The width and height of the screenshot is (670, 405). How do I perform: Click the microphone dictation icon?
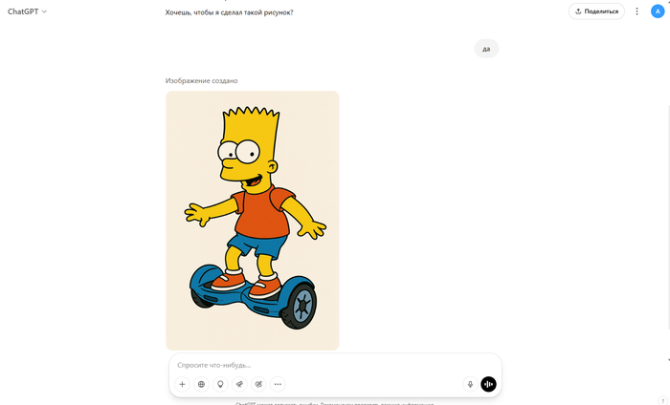click(x=470, y=384)
